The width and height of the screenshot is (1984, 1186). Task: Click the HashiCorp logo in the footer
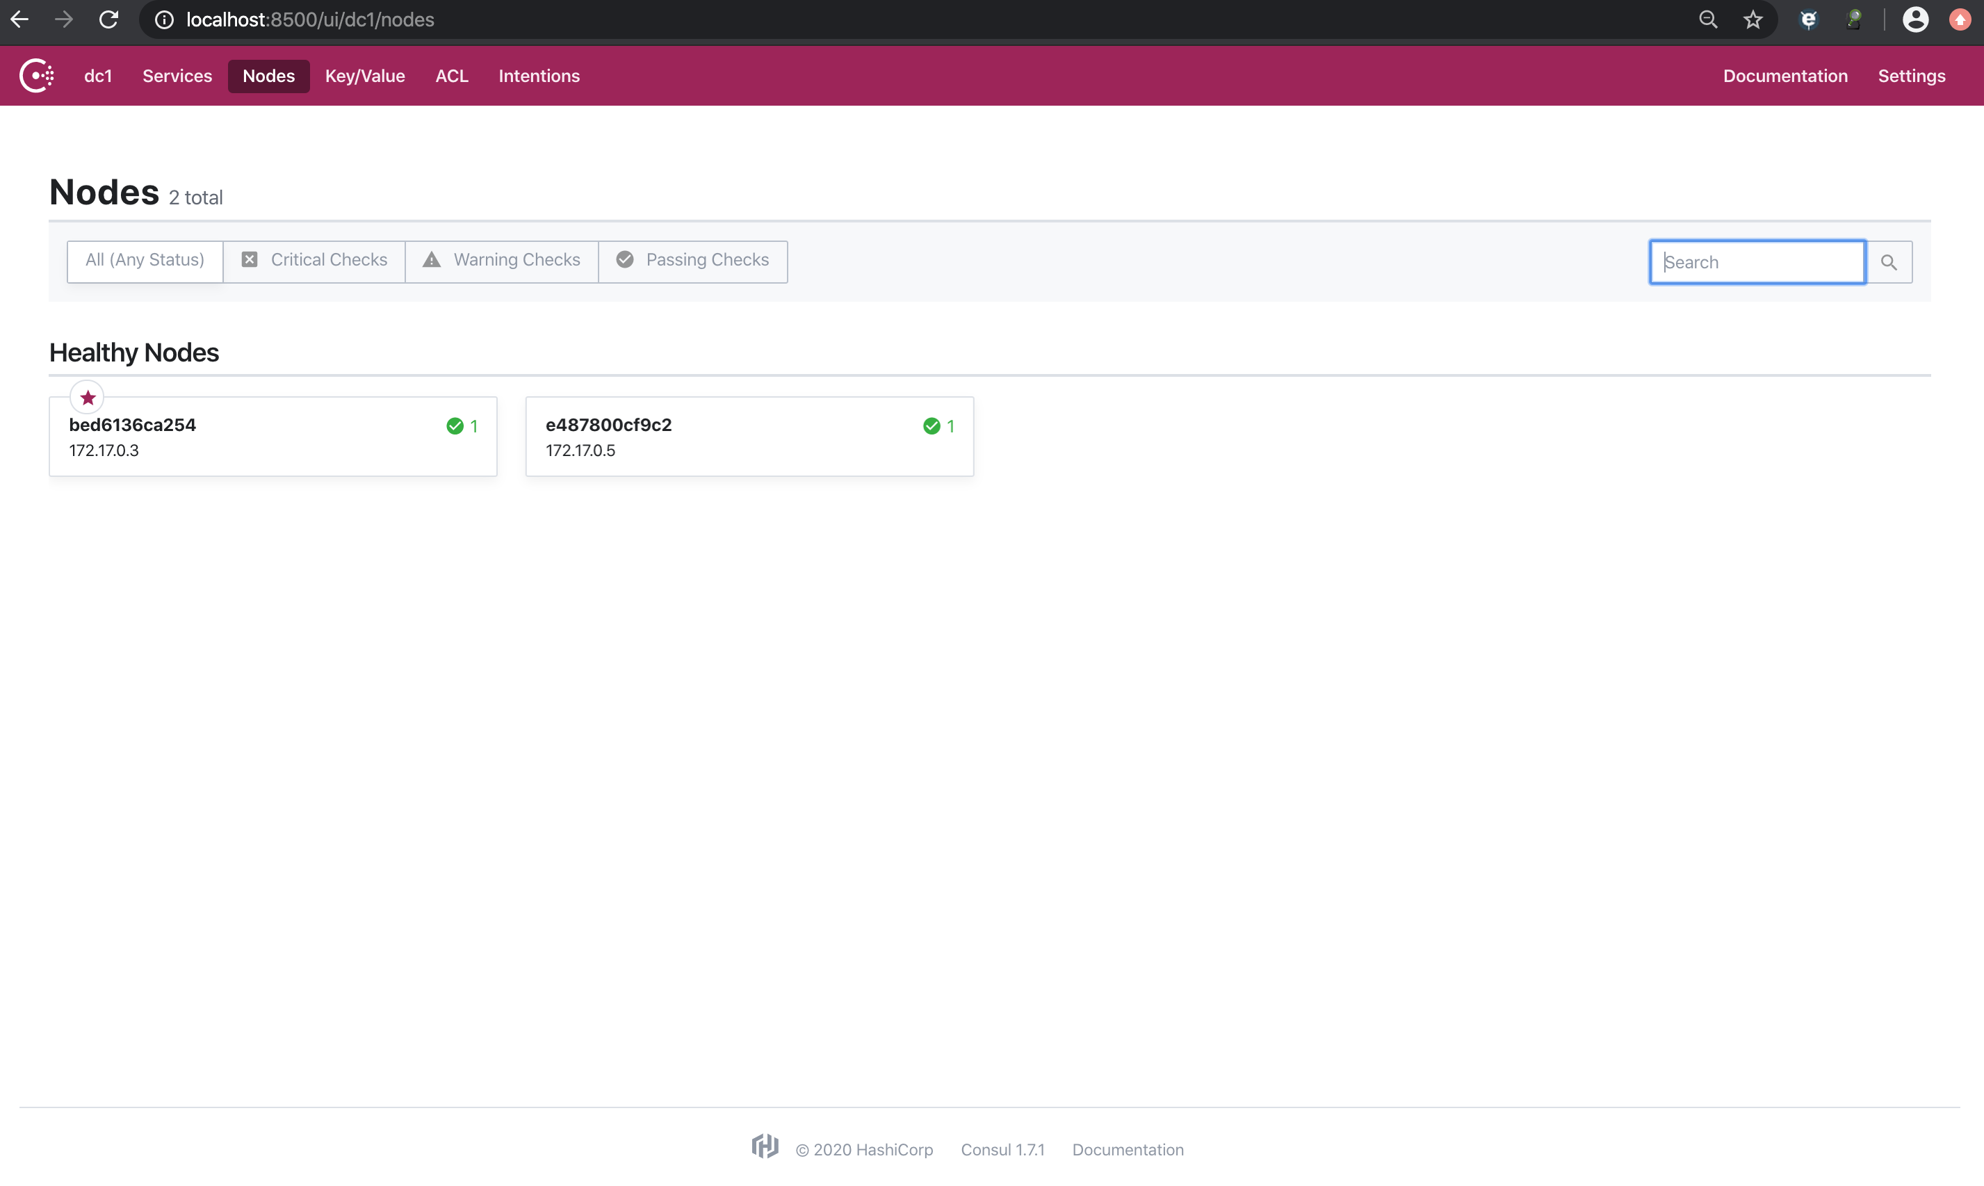[765, 1147]
